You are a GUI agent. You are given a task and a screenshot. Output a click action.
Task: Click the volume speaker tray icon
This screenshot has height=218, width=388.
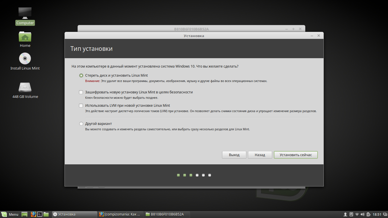(362, 214)
